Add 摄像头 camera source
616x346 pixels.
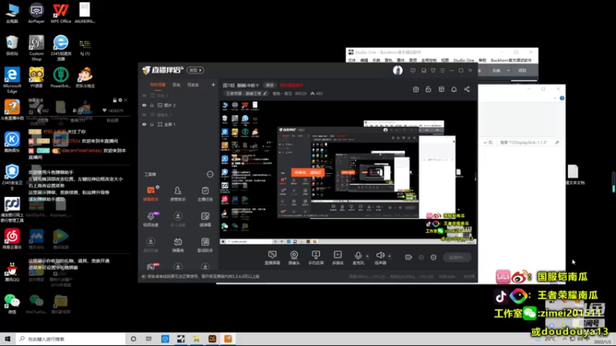pyautogui.click(x=294, y=258)
